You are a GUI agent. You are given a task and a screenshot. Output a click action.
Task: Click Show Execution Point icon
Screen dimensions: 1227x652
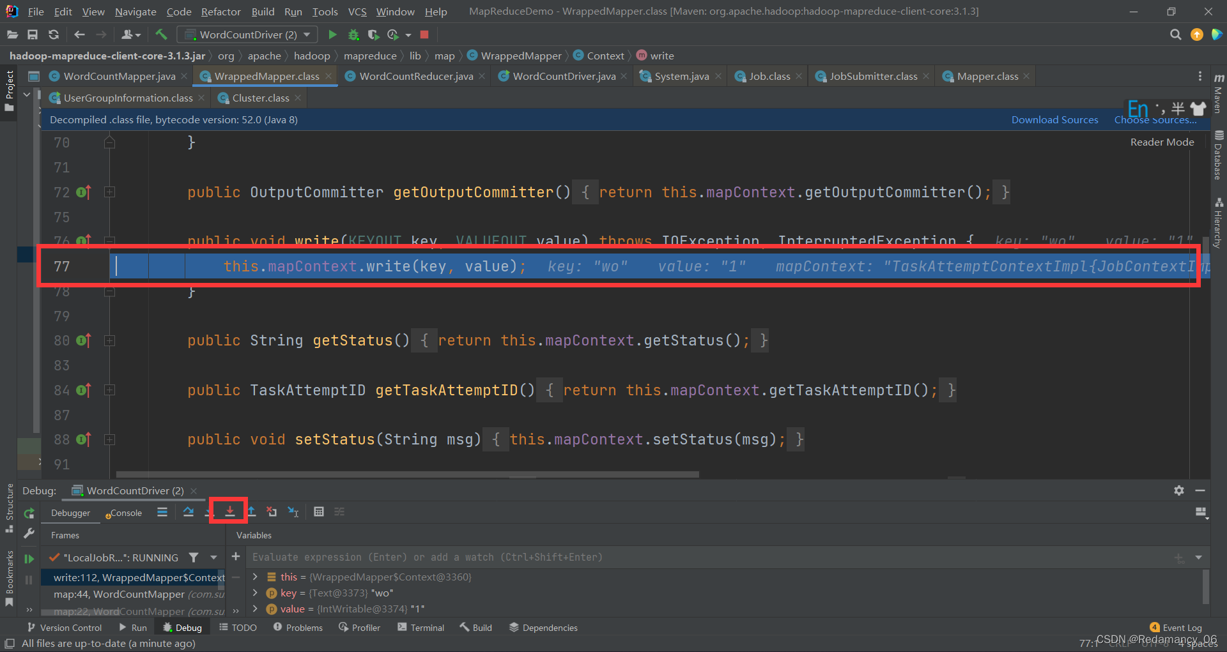tap(162, 512)
